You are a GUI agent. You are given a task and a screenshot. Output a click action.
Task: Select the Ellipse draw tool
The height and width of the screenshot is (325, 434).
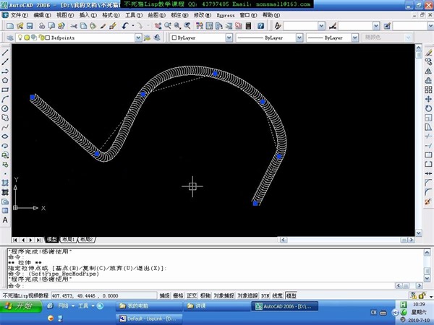pos(5,136)
